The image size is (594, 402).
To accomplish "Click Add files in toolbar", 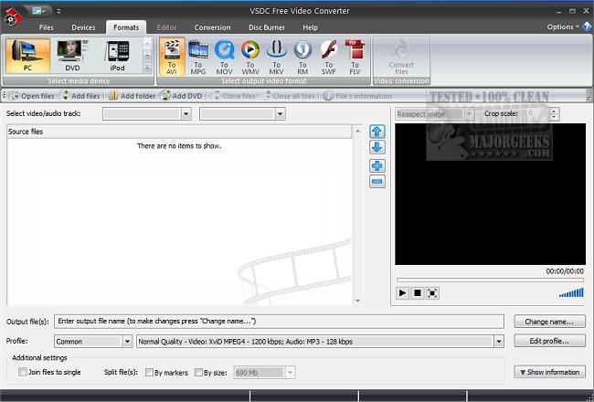I will pyautogui.click(x=80, y=96).
